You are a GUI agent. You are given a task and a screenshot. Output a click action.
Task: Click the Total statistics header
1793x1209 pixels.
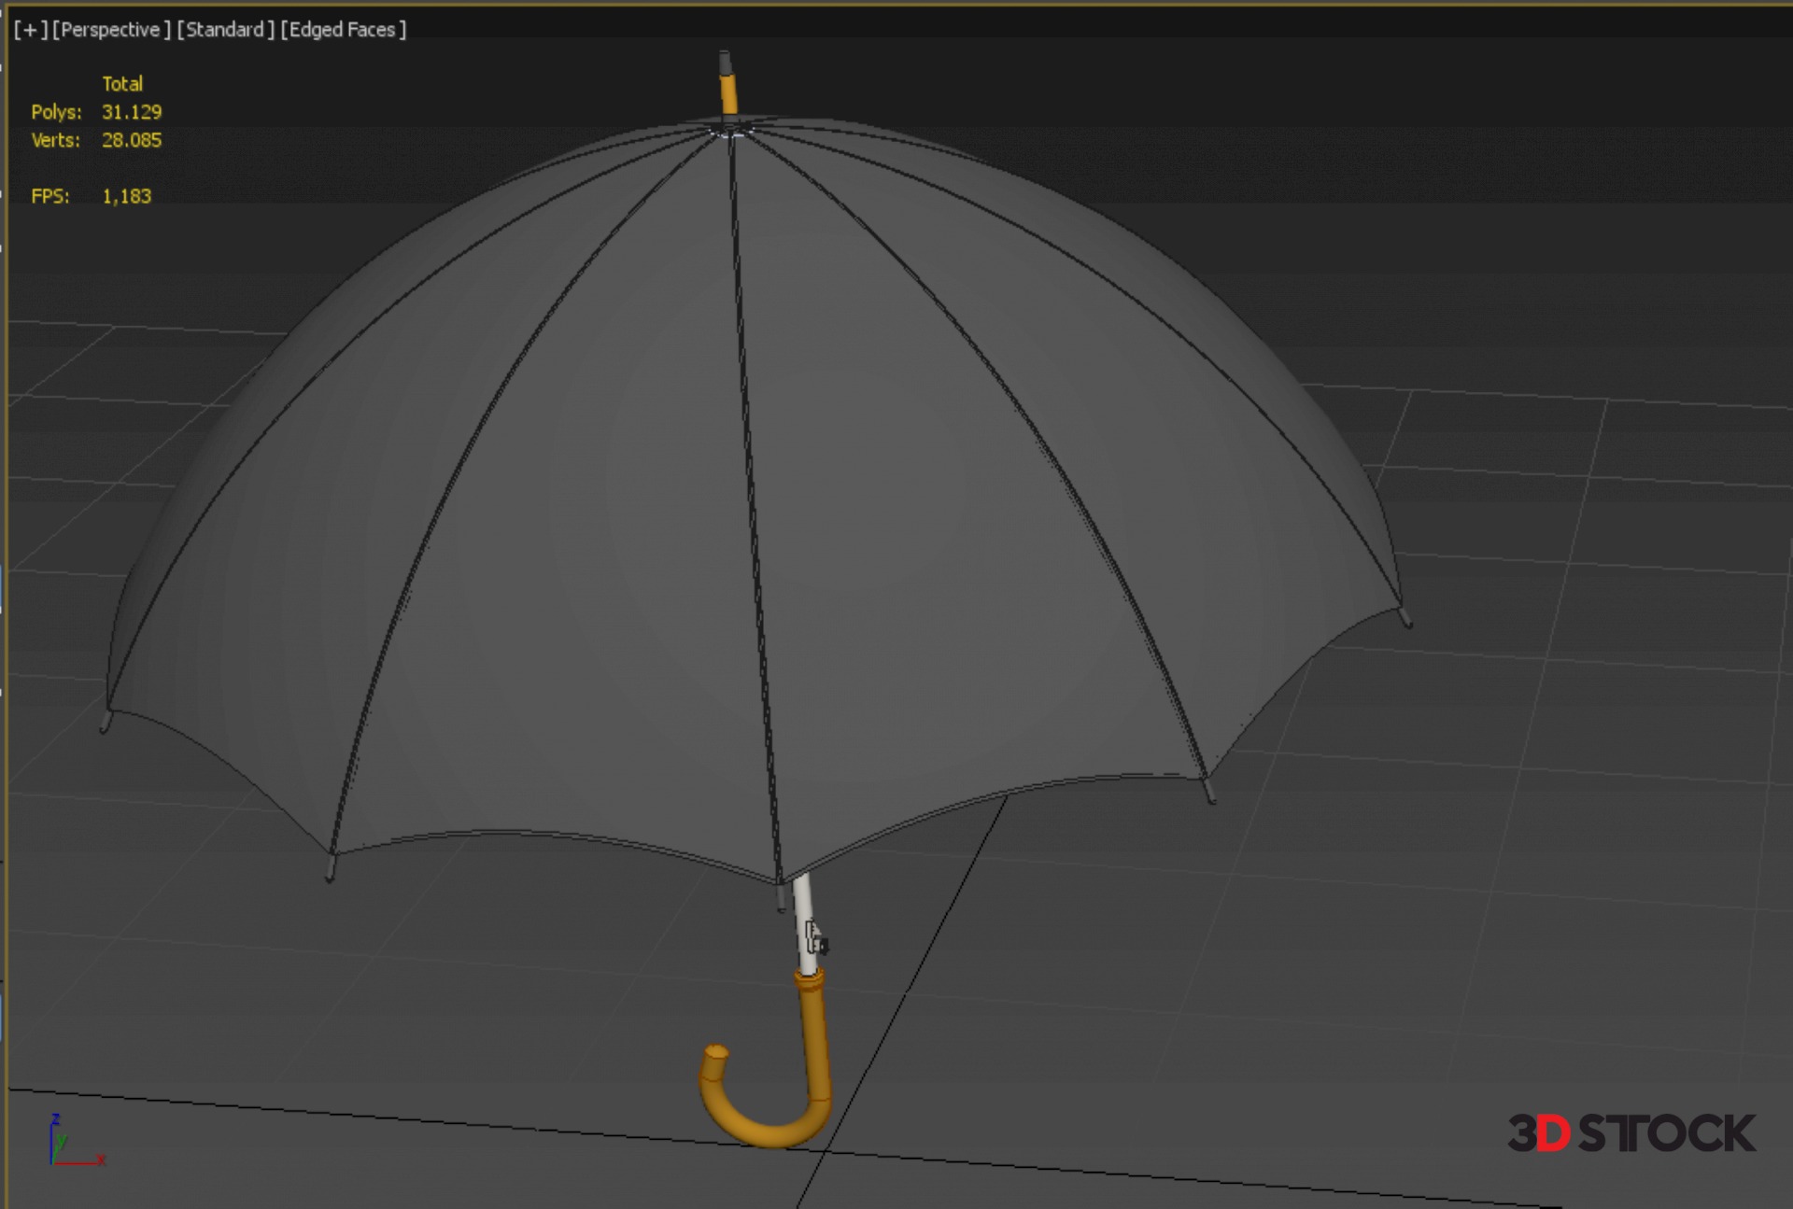point(122,84)
